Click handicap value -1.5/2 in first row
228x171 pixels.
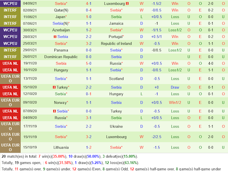click(x=156, y=4)
